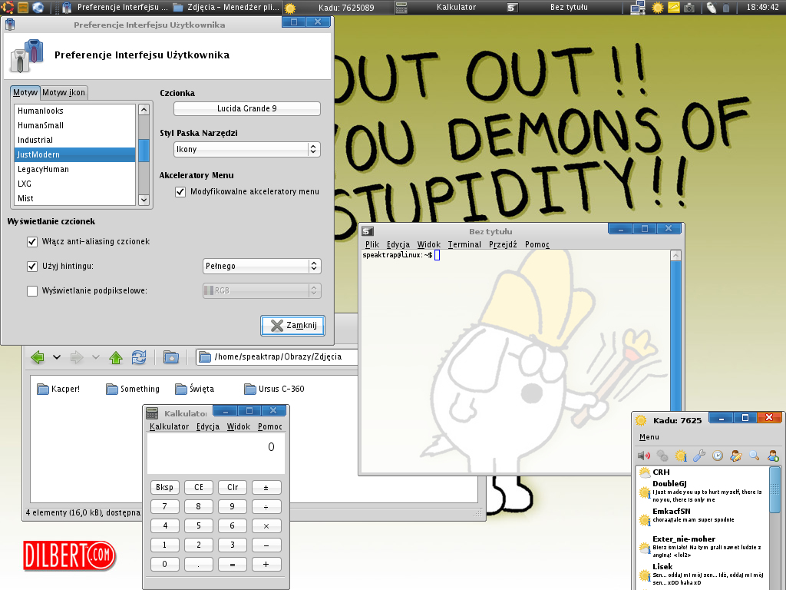786x590 pixels.
Task: Toggle Włącz anti-aliasing czcionek checkbox
Action: 32,242
